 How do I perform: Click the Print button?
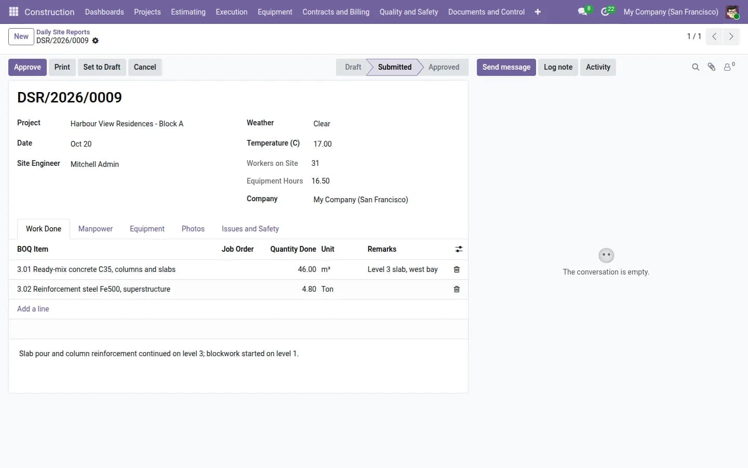point(62,67)
